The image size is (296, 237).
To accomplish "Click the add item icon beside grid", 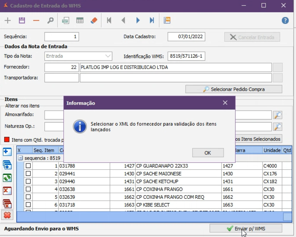I will click(7, 152).
